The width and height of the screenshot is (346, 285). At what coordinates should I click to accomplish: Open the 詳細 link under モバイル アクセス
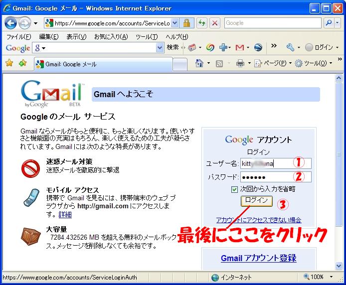pos(65,214)
